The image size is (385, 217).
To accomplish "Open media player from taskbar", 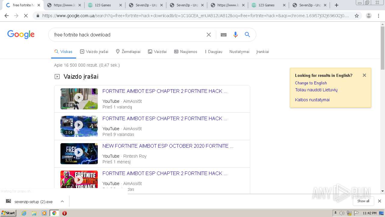I will (x=44, y=213).
